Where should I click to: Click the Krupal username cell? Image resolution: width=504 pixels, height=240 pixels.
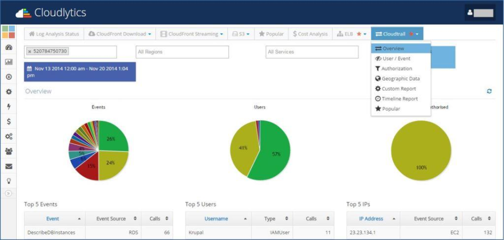click(x=218, y=232)
